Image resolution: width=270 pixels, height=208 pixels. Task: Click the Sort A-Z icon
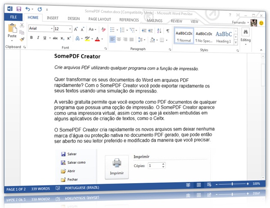pos(159,31)
